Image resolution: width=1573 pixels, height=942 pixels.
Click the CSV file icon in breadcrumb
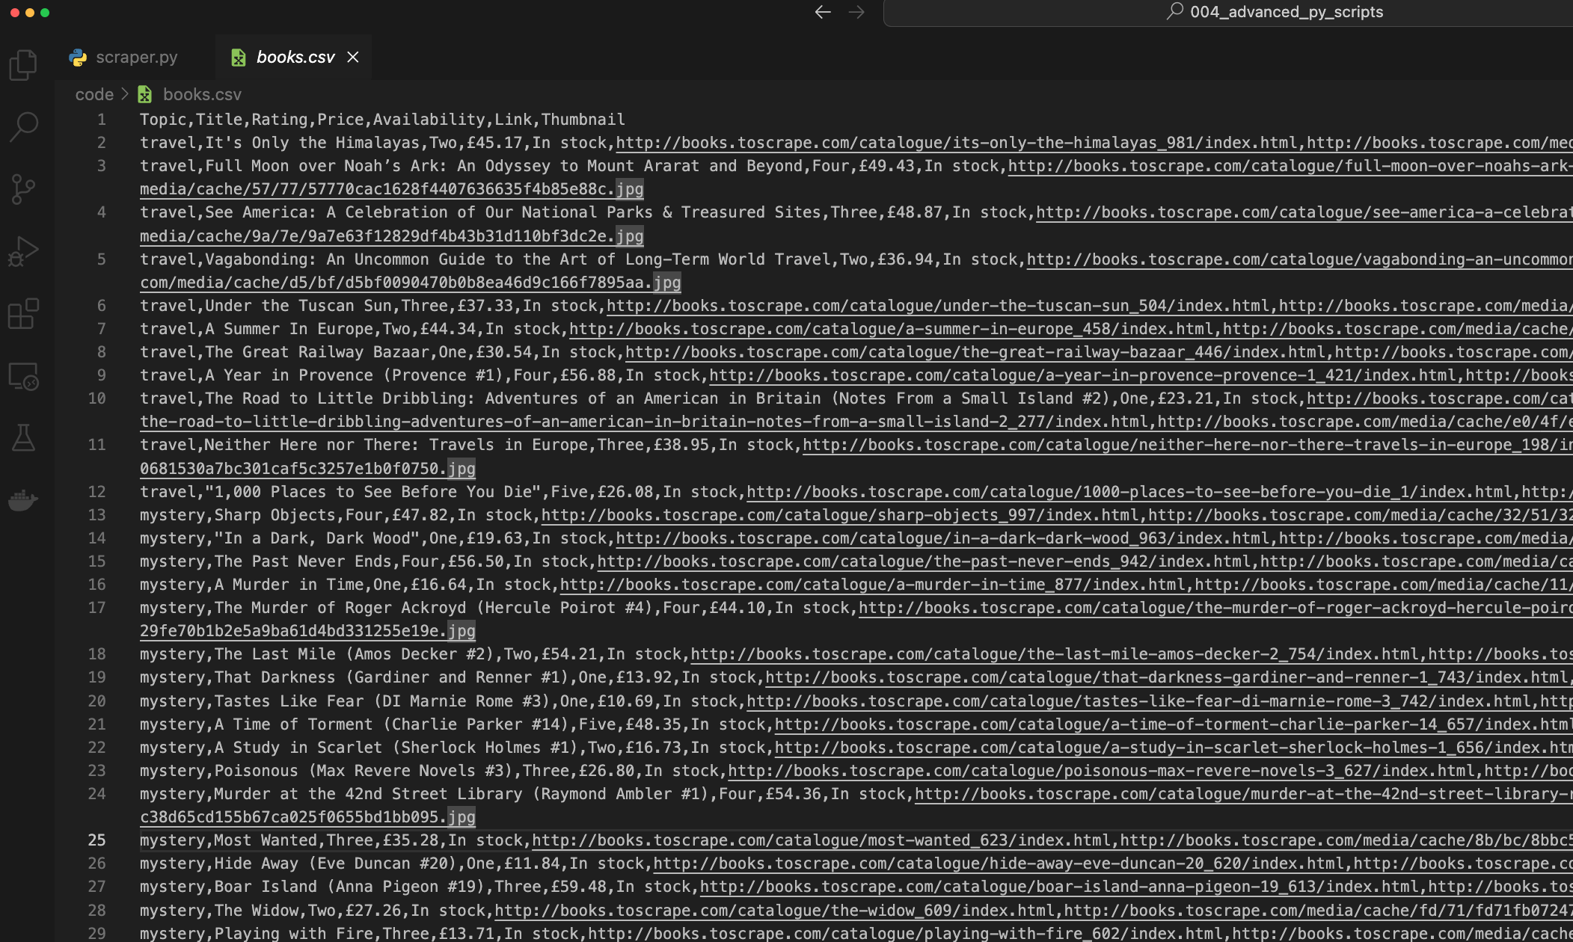coord(143,94)
